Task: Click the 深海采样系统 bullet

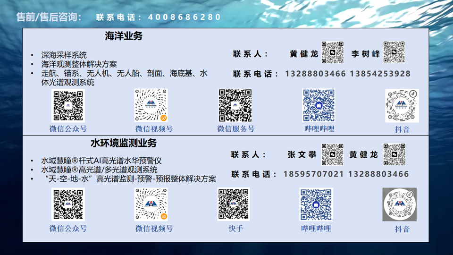Action: pos(64,55)
